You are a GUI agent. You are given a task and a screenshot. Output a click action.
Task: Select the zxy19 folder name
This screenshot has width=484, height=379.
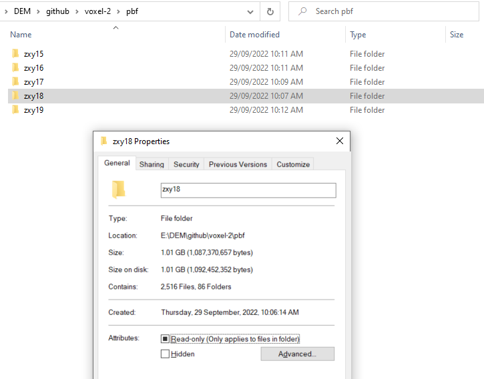(33, 110)
